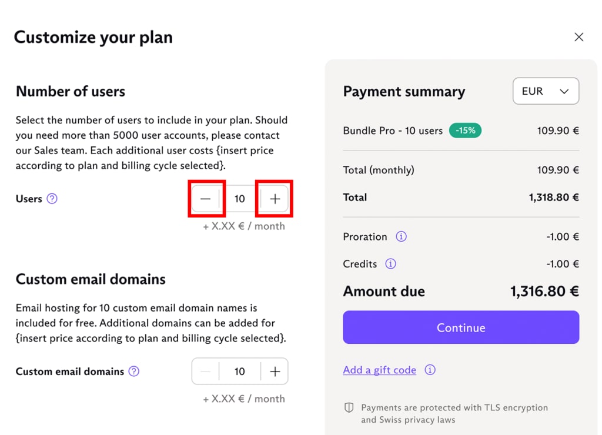The image size is (602, 435).
Task: Close the Customize your plan dialog
Action: [578, 36]
